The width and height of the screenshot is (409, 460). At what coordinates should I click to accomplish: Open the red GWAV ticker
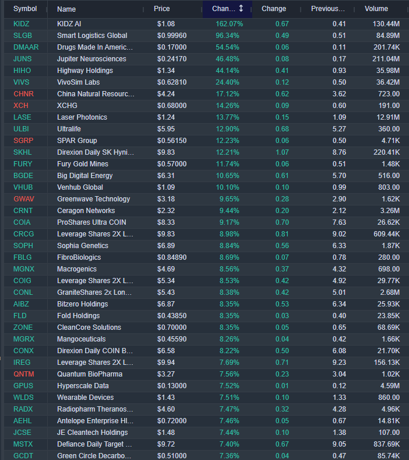24,199
